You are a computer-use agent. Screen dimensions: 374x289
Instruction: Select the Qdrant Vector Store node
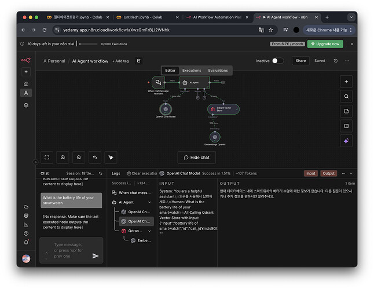click(x=223, y=108)
